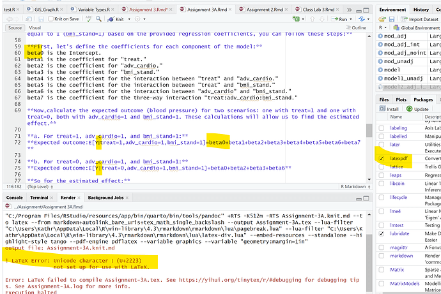Load workspace in Environment pane
Screen dimensions: 441x294
click(x=382, y=19)
